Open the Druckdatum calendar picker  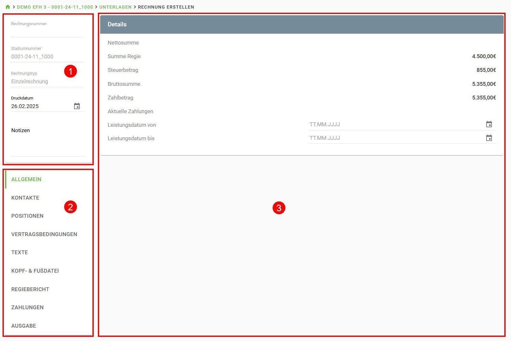pyautogui.click(x=77, y=106)
